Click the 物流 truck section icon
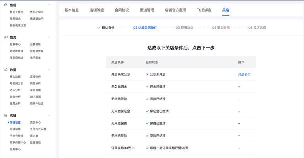Viewport: 304px width, 158px height. [x=6, y=38]
